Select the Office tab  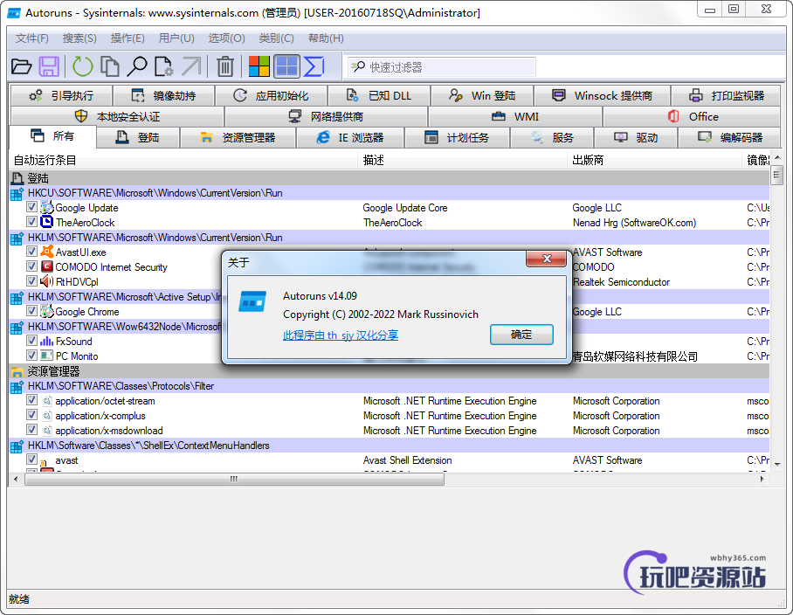[692, 116]
